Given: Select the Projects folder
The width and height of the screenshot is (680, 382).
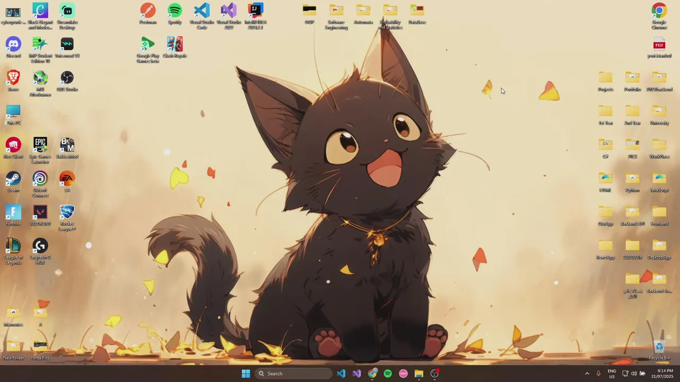Looking at the screenshot, I should pyautogui.click(x=606, y=81).
